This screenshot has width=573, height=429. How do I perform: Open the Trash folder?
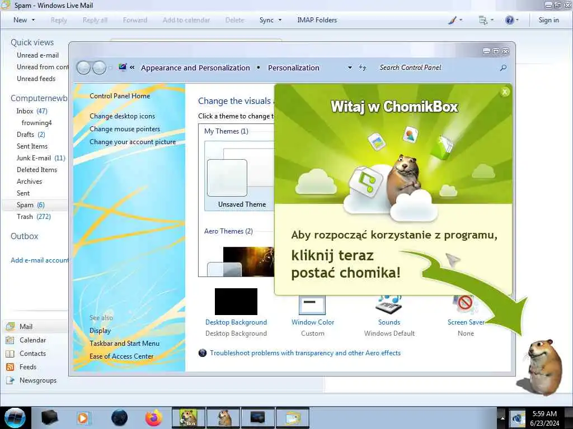click(x=35, y=217)
